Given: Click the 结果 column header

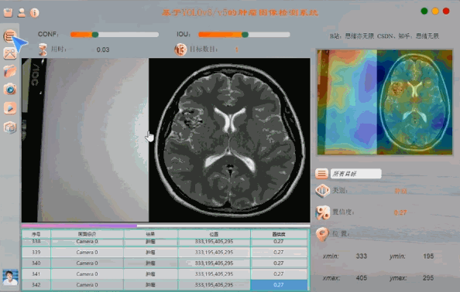Looking at the screenshot, I should pyautogui.click(x=150, y=234).
